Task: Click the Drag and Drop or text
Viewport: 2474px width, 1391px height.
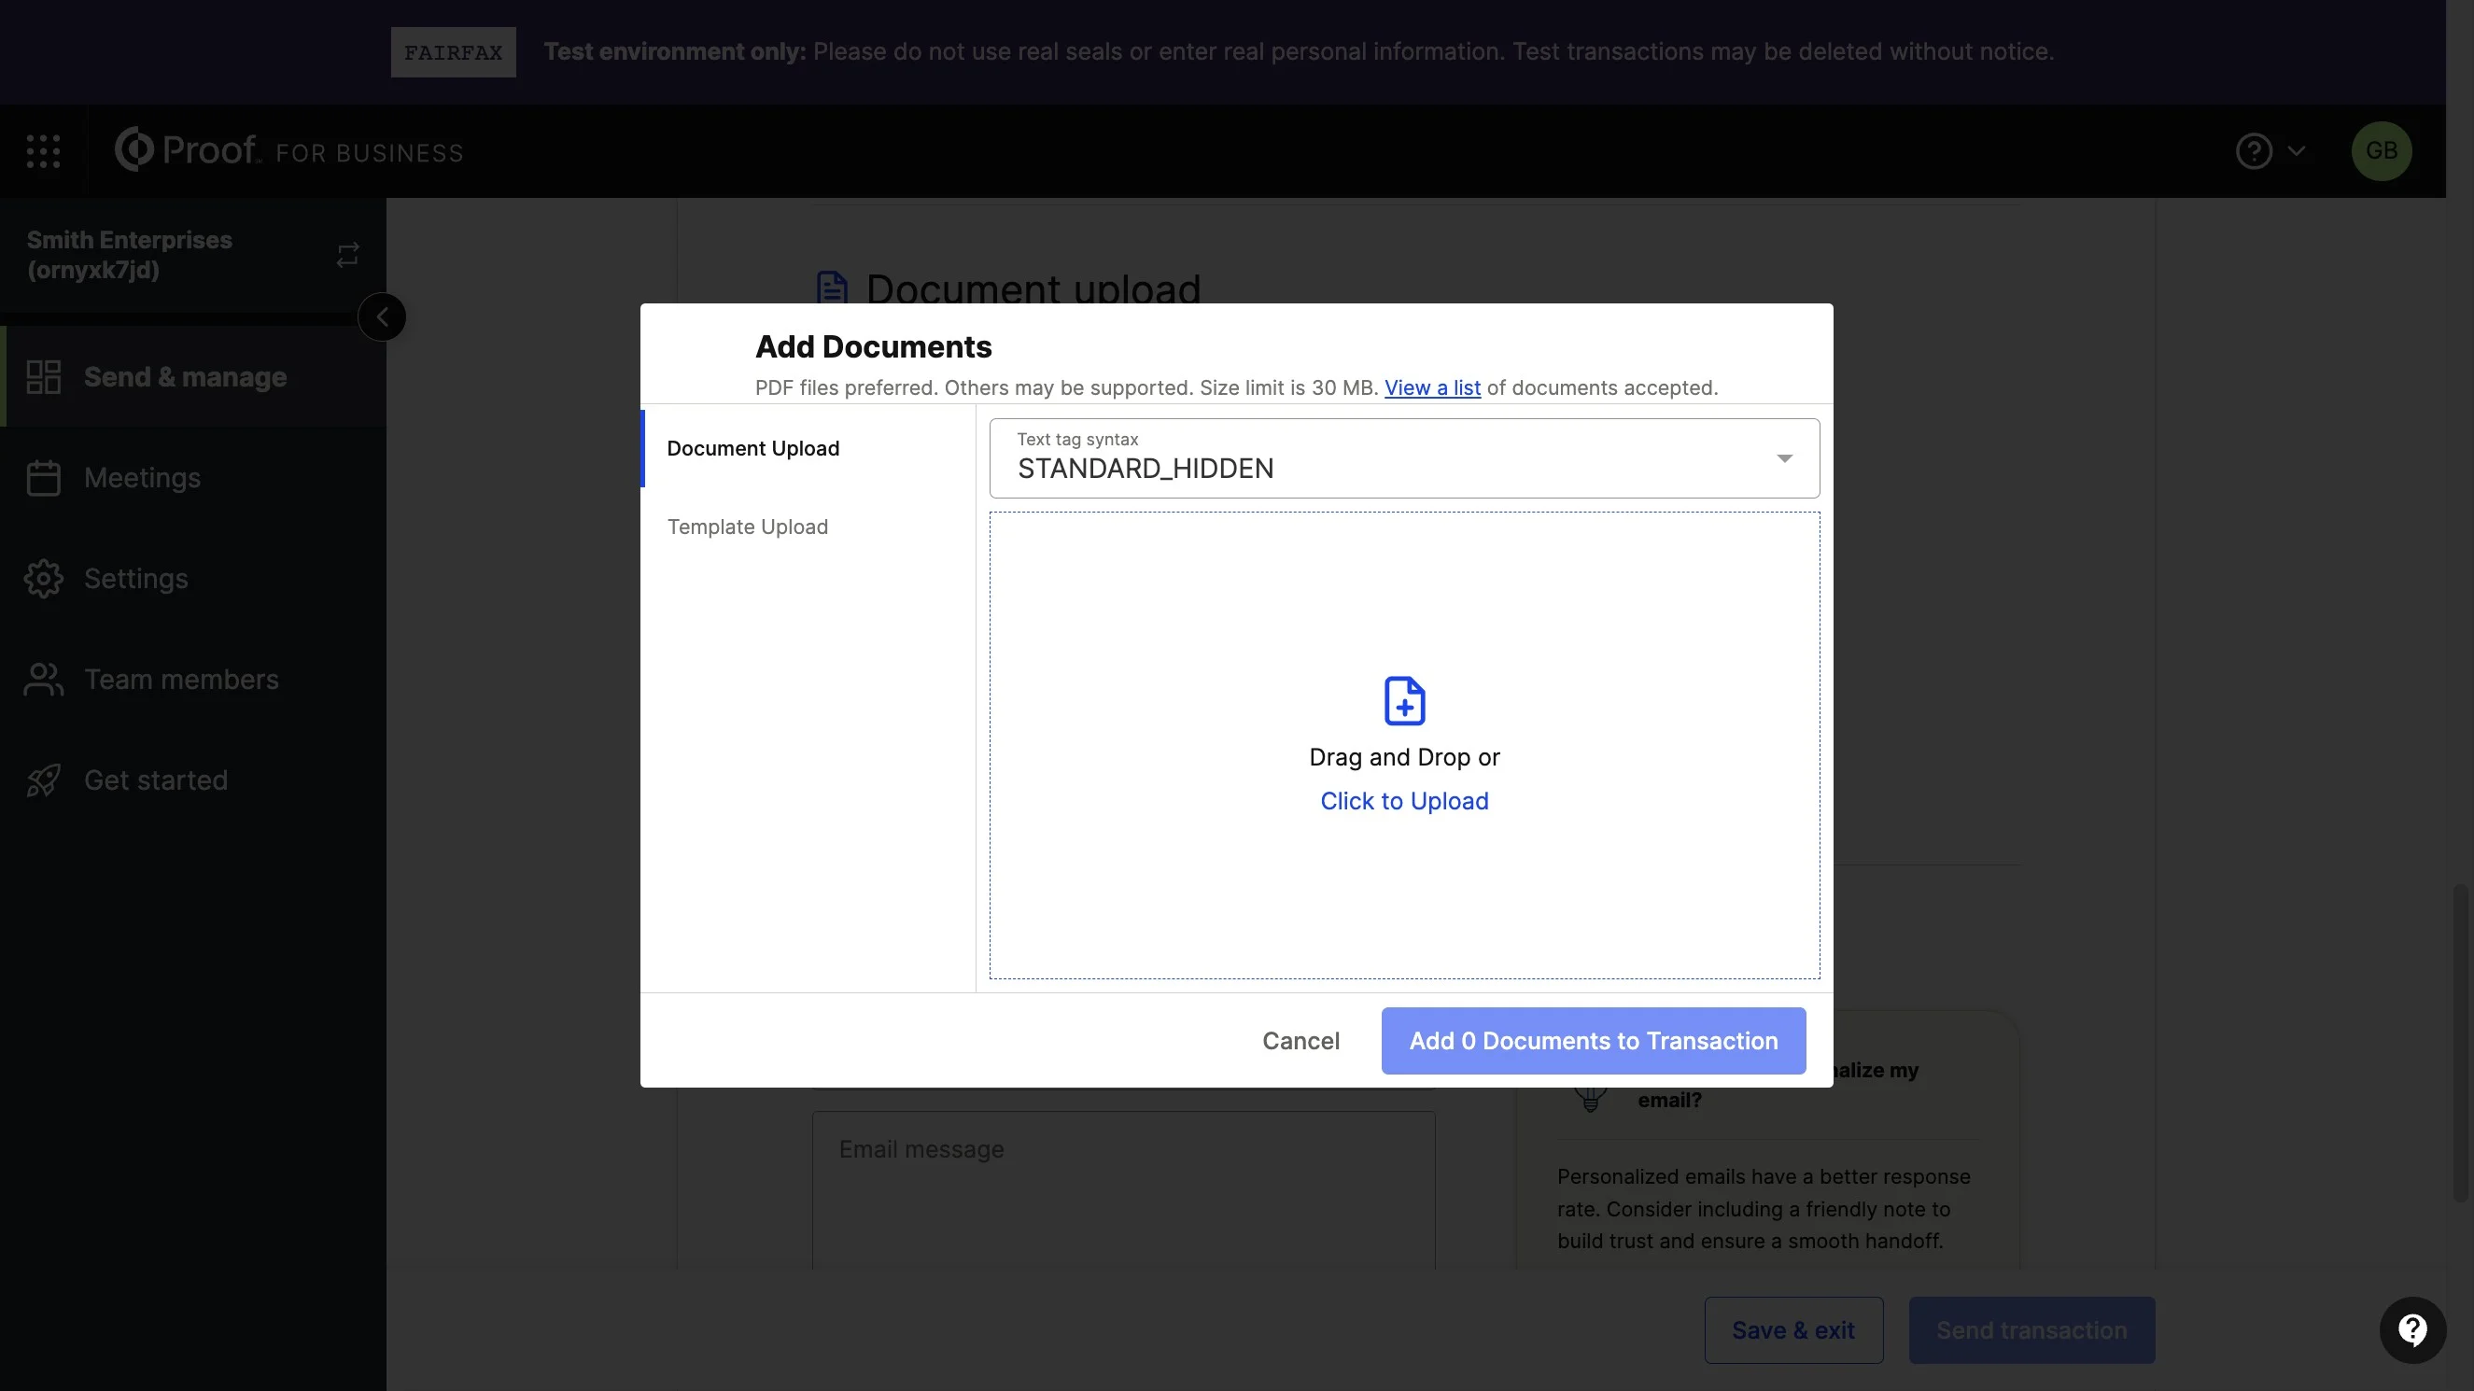Action: (1404, 758)
